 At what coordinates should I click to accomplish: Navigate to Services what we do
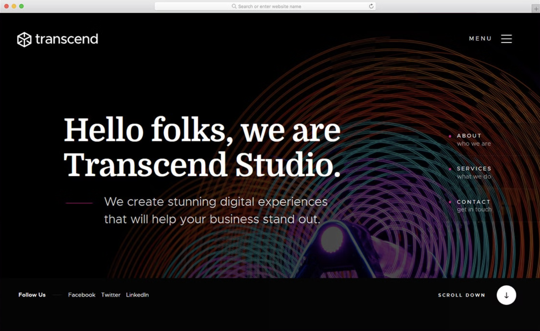(x=474, y=172)
